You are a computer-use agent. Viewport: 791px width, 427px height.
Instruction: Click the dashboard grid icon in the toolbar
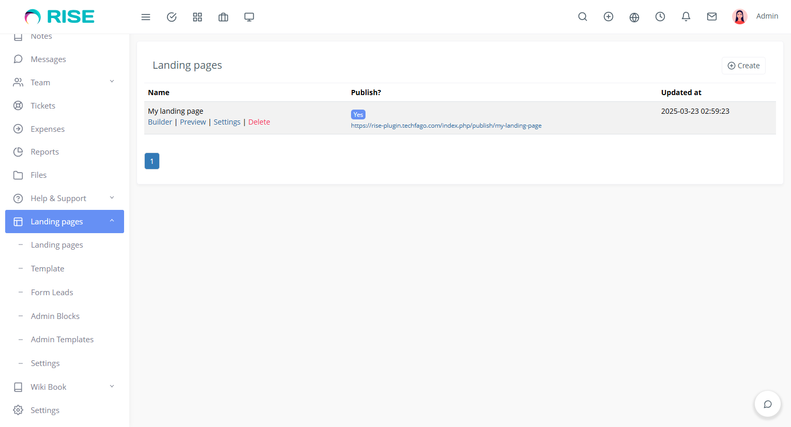pyautogui.click(x=197, y=17)
